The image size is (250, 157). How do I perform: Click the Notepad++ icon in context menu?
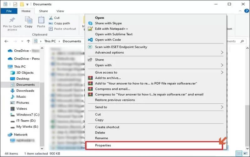click(90, 29)
